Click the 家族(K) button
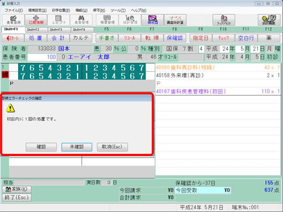 coord(16,189)
